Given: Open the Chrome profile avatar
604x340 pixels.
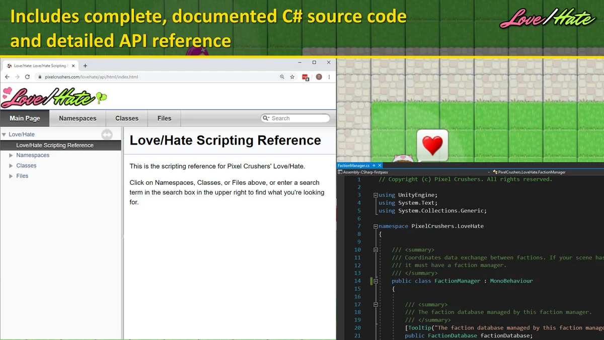Looking at the screenshot, I should click(x=319, y=77).
